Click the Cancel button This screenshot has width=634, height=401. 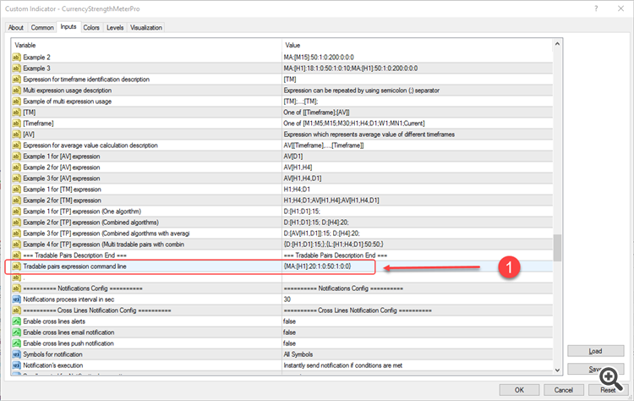(x=563, y=390)
